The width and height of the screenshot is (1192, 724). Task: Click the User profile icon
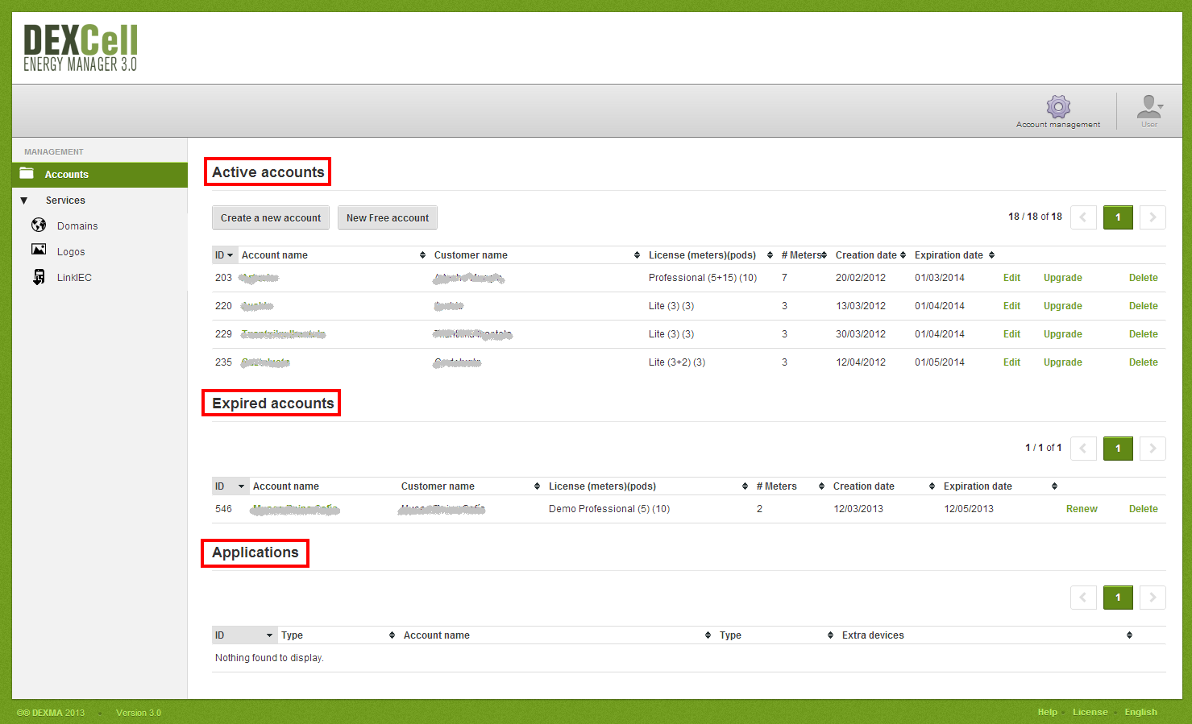pyautogui.click(x=1148, y=105)
